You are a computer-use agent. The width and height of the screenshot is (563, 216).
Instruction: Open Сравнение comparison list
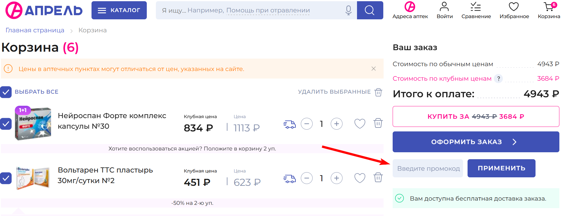point(476,10)
